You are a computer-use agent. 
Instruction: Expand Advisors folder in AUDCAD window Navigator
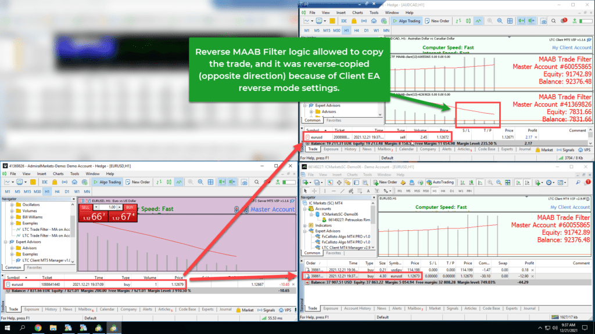(311, 112)
